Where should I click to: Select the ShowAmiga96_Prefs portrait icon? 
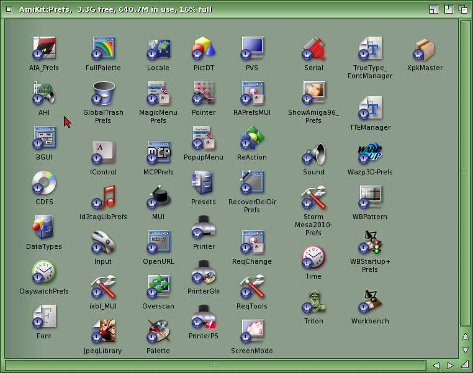click(x=313, y=92)
